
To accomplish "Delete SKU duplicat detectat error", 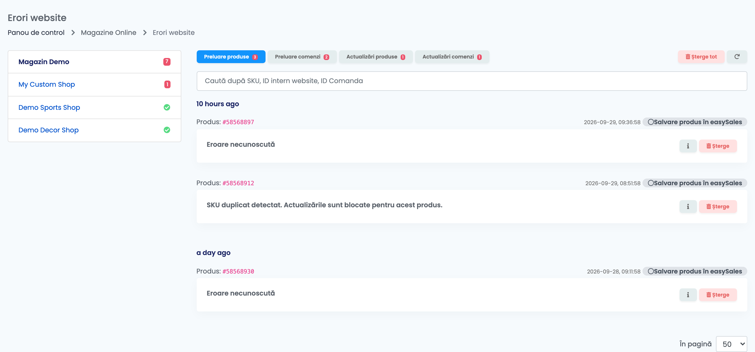I will coord(718,207).
